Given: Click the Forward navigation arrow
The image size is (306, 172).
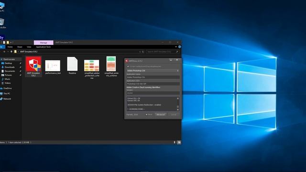Looking at the screenshot, I should [x=4, y=52].
